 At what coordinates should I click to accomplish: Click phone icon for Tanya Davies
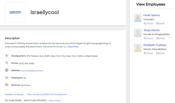145,38
